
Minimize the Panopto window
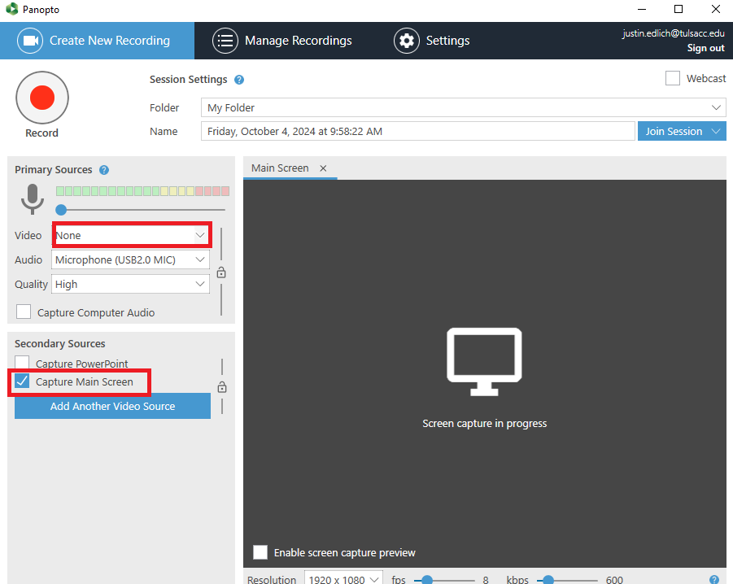pyautogui.click(x=642, y=9)
